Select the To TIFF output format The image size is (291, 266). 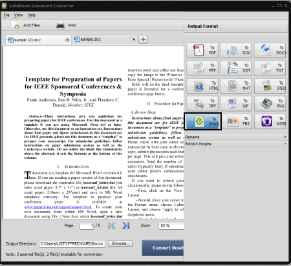[x=202, y=103]
